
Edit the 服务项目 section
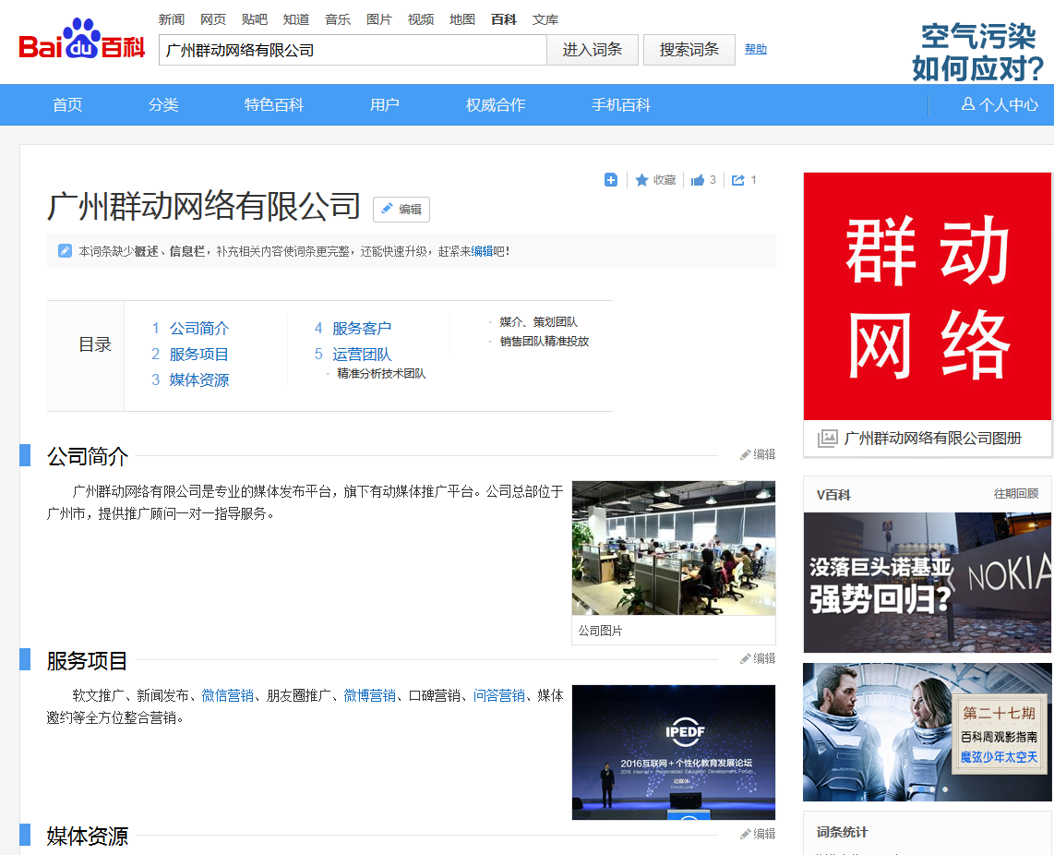click(x=758, y=658)
